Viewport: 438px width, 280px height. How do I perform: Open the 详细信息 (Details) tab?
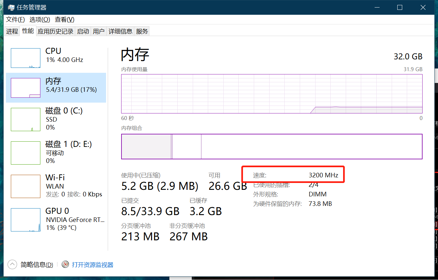click(x=120, y=31)
